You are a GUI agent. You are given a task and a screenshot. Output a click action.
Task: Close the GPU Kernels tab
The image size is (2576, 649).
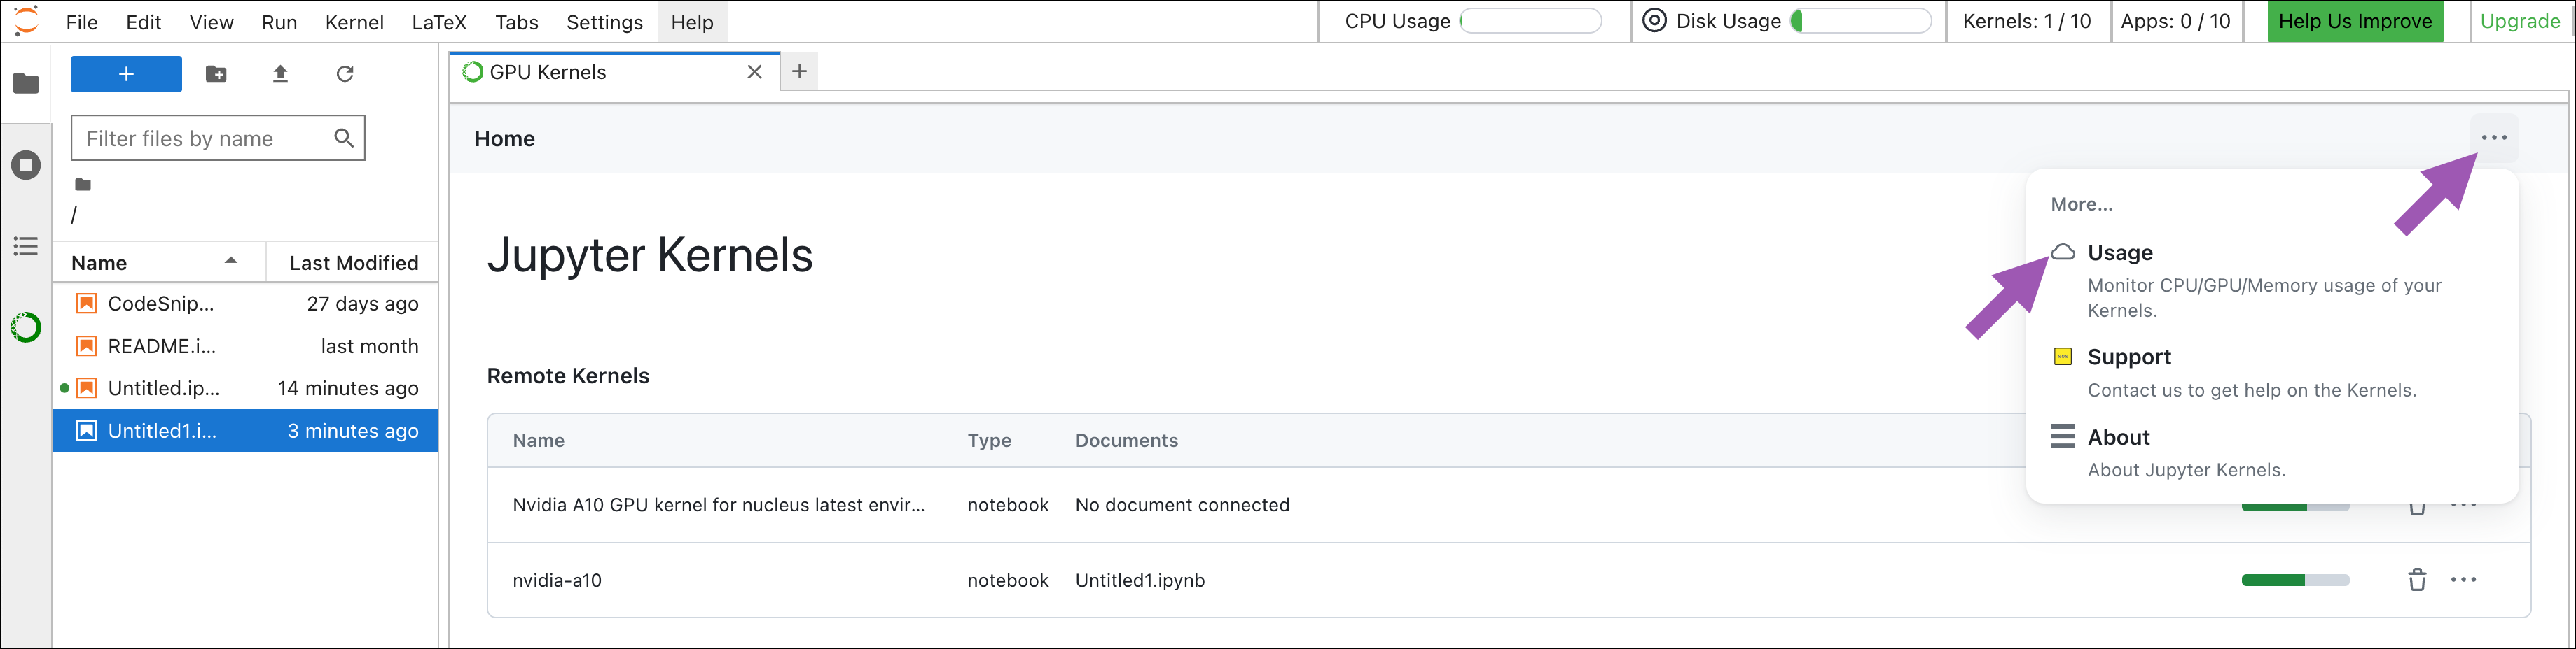755,72
